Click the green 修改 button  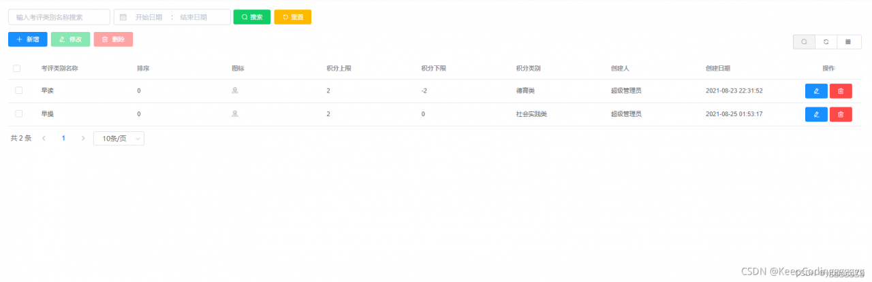[x=70, y=39]
